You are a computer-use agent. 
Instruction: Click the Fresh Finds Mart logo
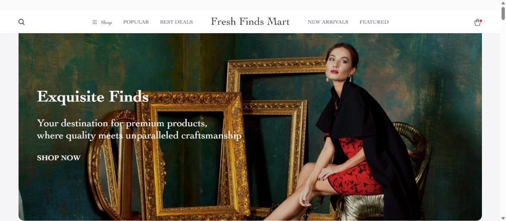(x=250, y=21)
